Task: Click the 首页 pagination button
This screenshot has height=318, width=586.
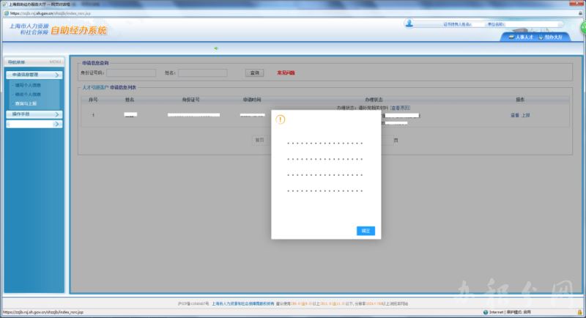Action: coord(259,139)
